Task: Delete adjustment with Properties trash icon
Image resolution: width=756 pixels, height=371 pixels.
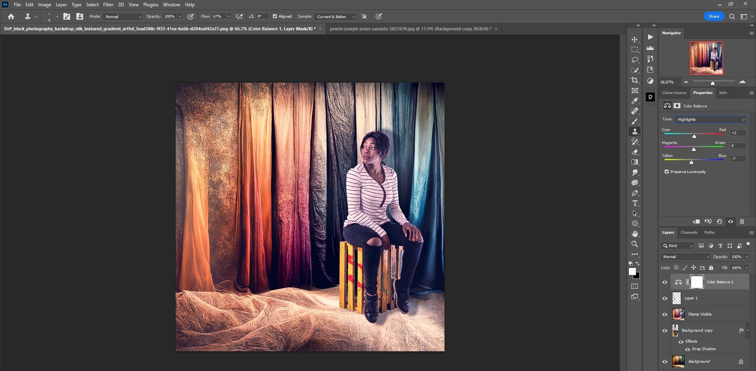Action: pyautogui.click(x=742, y=221)
